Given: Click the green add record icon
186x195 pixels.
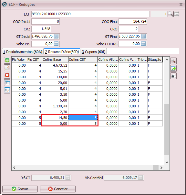Looking at the screenshot, I should 7,60.
